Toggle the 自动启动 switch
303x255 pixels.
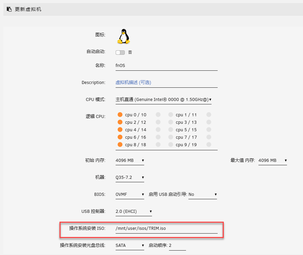coord(120,52)
